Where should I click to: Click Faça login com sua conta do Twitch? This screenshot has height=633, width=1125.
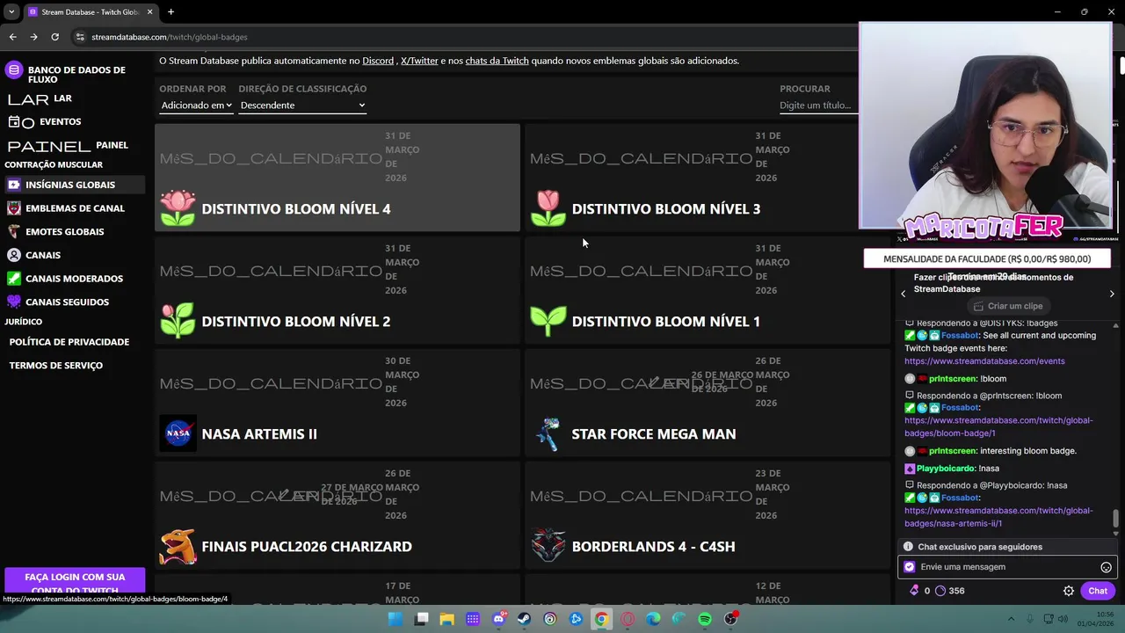75,582
